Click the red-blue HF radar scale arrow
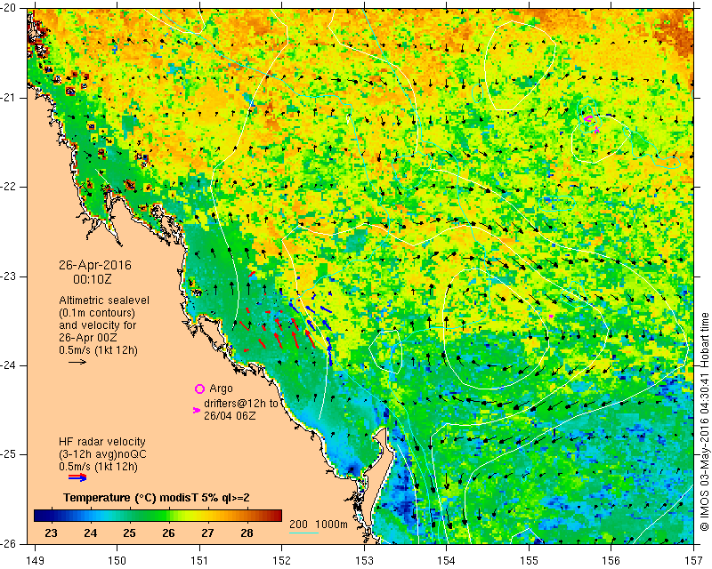 coord(77,477)
